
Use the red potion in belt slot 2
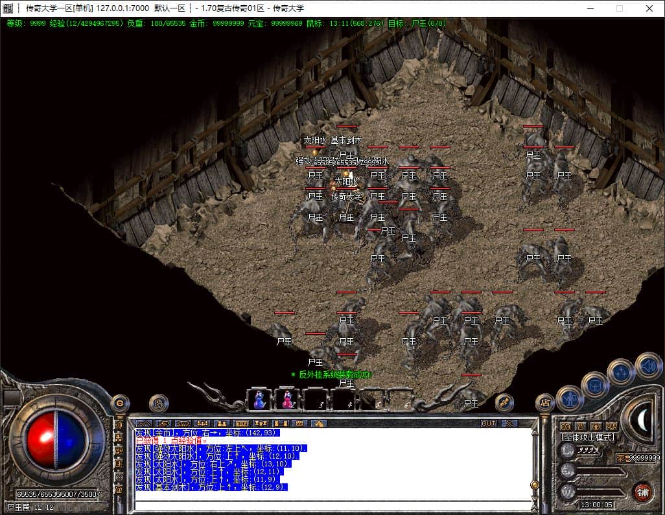288,399
